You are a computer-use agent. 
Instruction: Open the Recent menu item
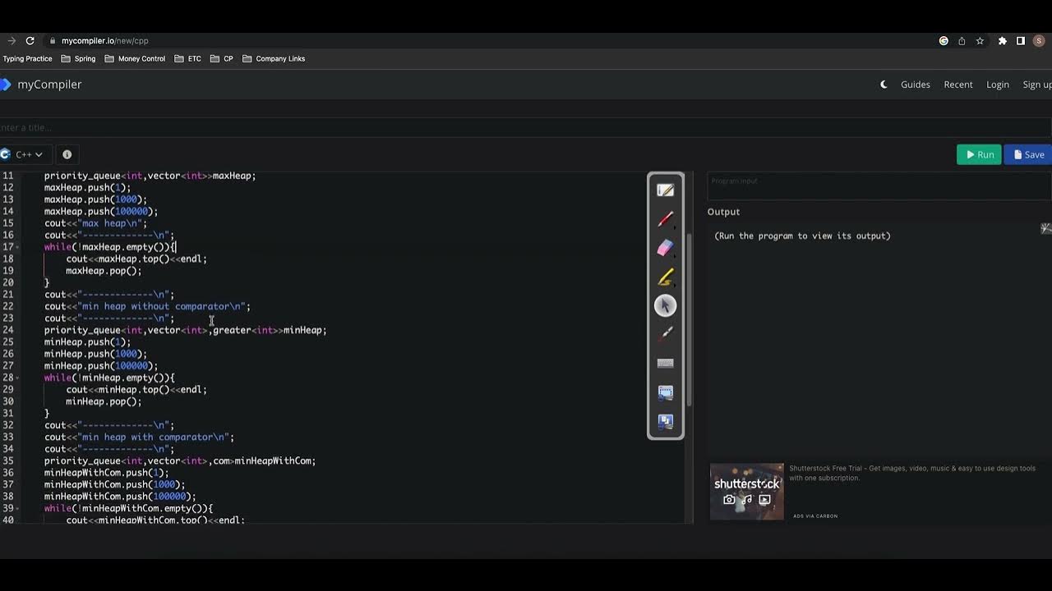pos(958,85)
